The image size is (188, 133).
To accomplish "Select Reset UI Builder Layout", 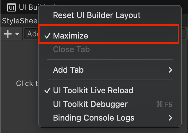I will coord(96,15).
